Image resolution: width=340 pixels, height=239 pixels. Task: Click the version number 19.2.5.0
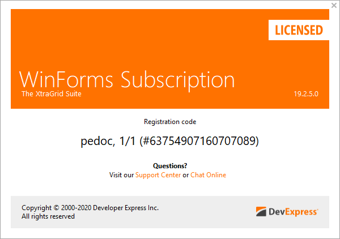coord(306,94)
